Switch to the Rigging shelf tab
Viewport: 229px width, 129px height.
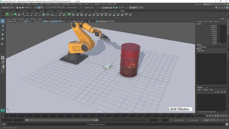(42, 11)
